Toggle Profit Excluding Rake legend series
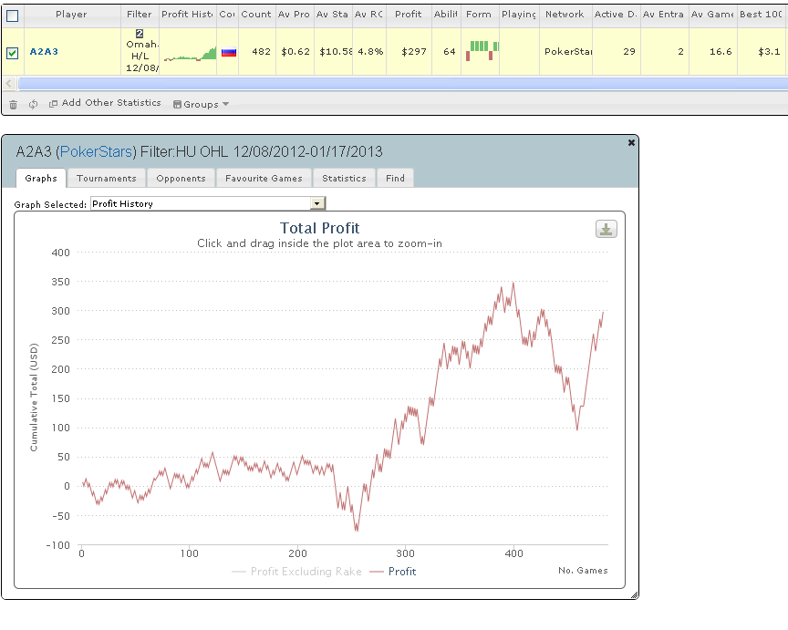The height and width of the screenshot is (630, 788). 296,572
